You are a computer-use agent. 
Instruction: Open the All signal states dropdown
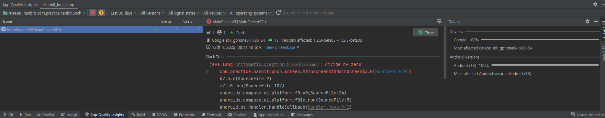(x=184, y=13)
